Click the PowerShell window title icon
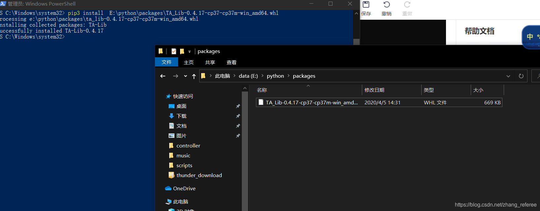Screen dimensions: 540x211 click(x=3, y=4)
